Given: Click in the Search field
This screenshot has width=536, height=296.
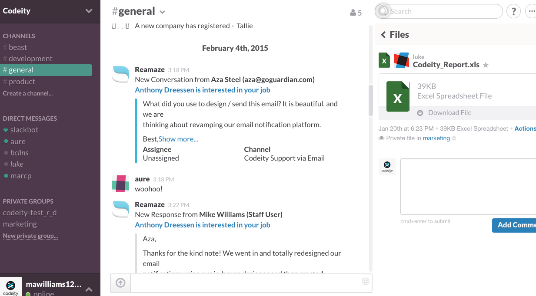Looking at the screenshot, I should (x=439, y=11).
